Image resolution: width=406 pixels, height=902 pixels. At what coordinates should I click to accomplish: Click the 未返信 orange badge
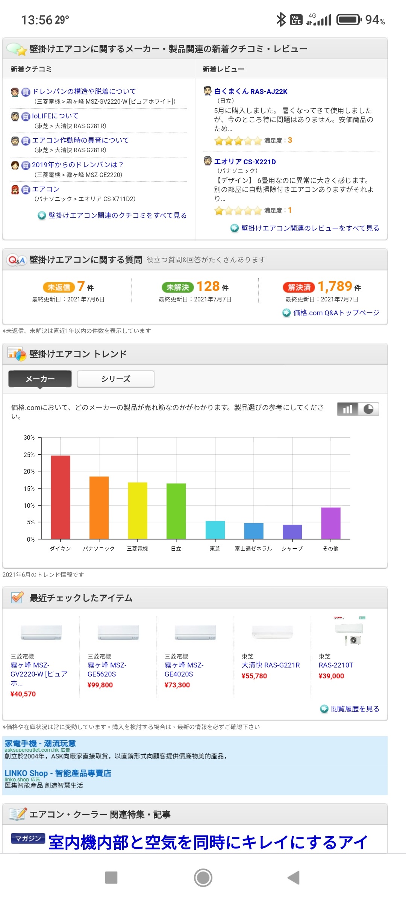coord(59,288)
